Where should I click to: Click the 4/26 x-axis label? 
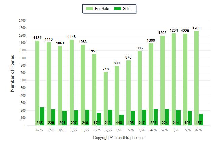click(x=153, y=130)
